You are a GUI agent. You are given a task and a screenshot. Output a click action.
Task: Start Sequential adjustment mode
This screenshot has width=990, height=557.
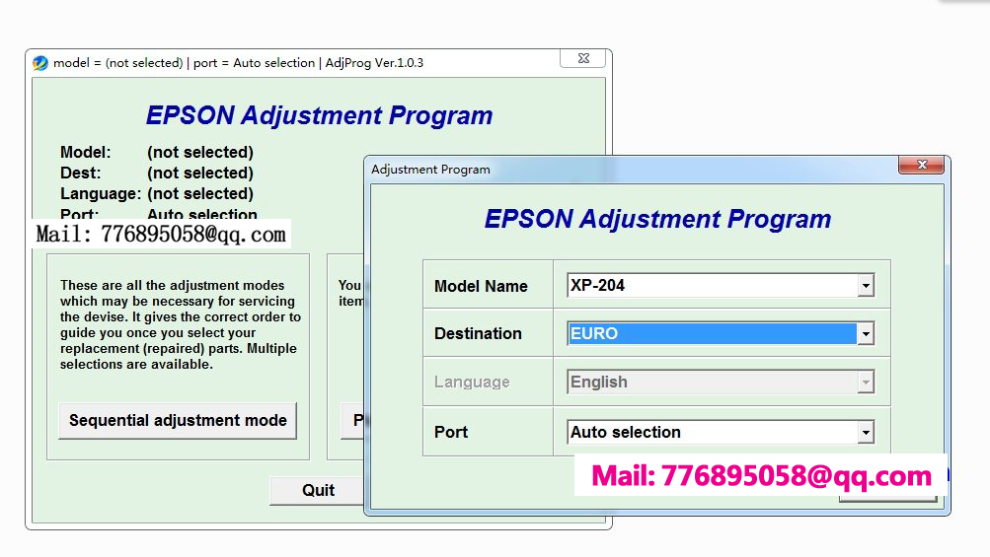(x=178, y=421)
